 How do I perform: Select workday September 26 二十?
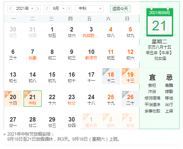click(130, 99)
